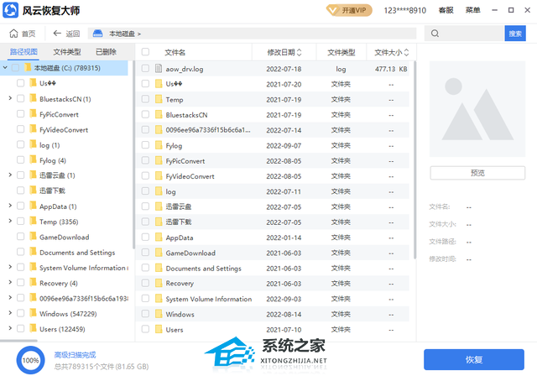Select the checkbox for 0096ee96a7336f15b6c6a1 folder row

(x=145, y=130)
